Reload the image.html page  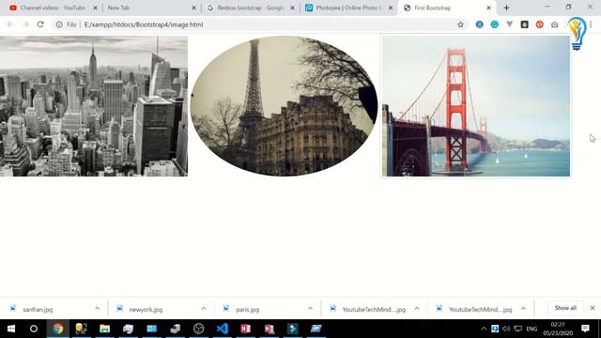40,24
